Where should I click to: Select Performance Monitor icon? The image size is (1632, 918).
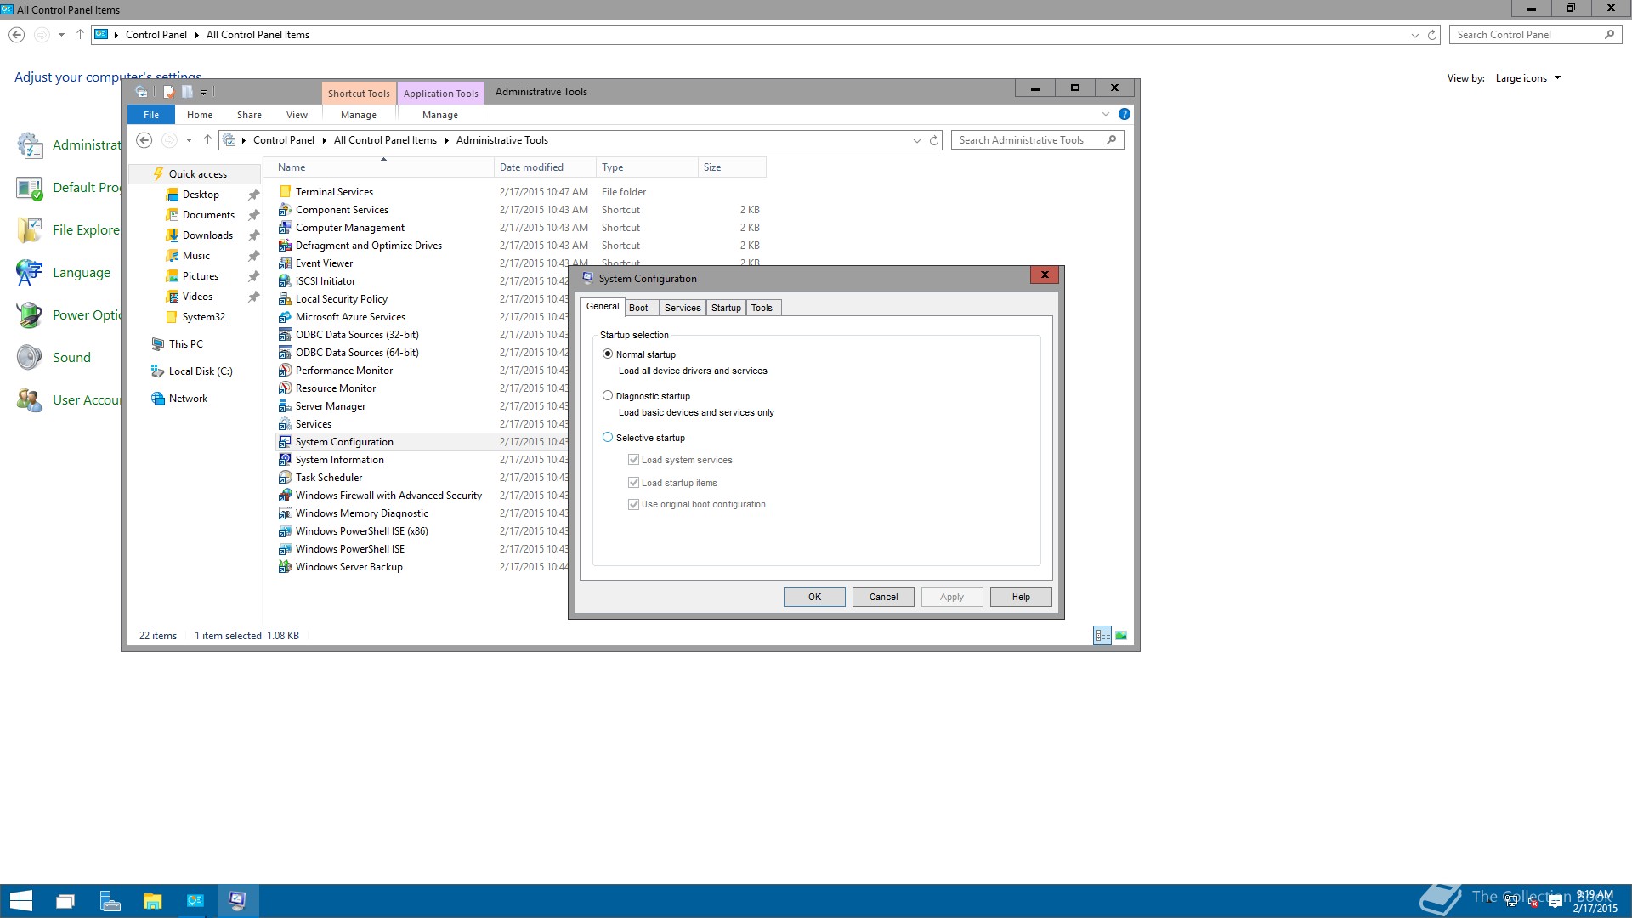286,371
